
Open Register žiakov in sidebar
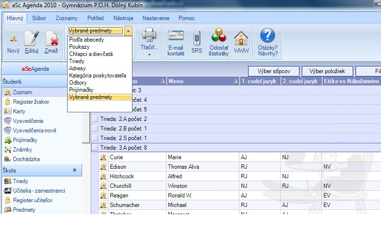click(x=31, y=102)
